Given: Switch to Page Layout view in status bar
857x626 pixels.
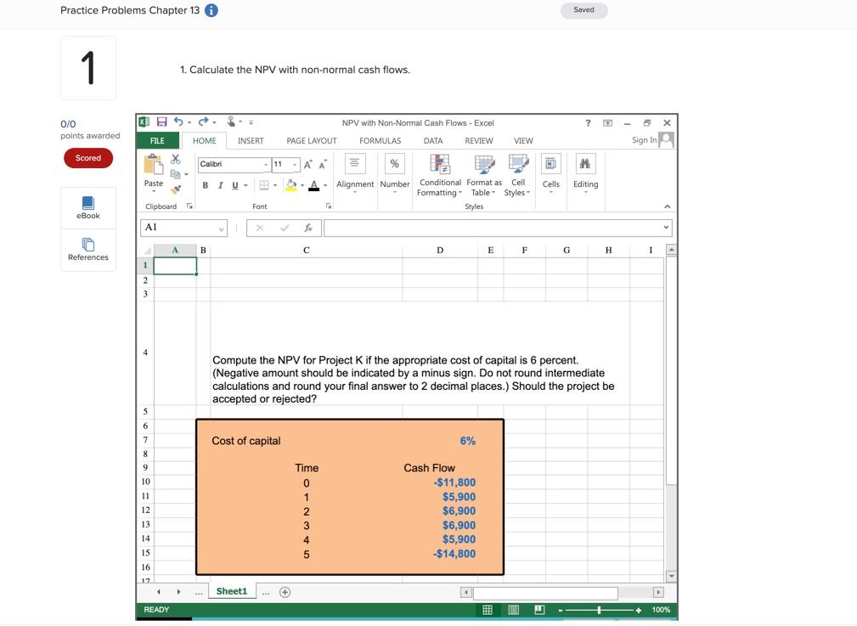Looking at the screenshot, I should click(513, 610).
